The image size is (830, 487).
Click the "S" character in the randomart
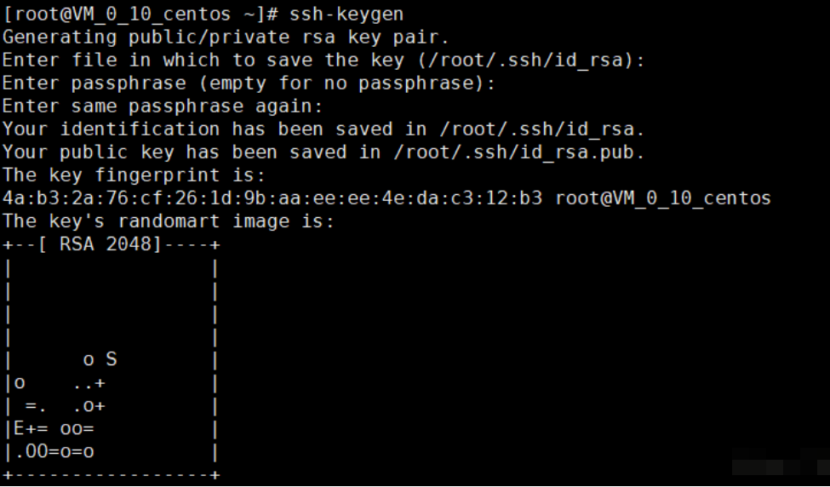pyautogui.click(x=112, y=359)
